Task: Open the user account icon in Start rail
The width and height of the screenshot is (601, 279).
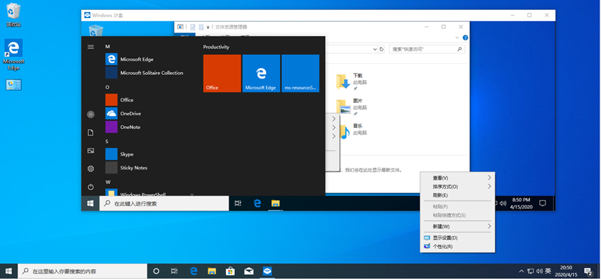Action: 91,115
